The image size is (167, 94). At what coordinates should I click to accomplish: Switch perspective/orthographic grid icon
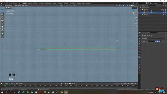pyautogui.click(x=136, y=26)
